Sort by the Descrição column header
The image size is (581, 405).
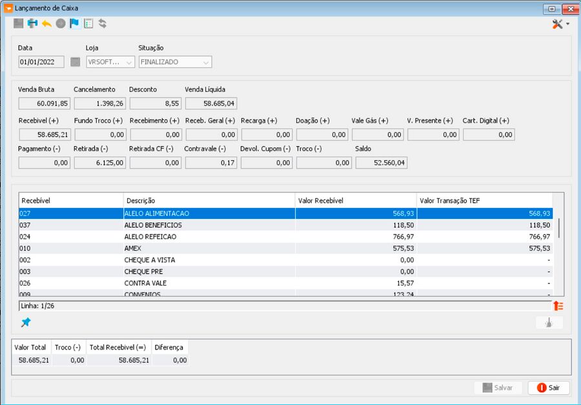click(x=209, y=201)
